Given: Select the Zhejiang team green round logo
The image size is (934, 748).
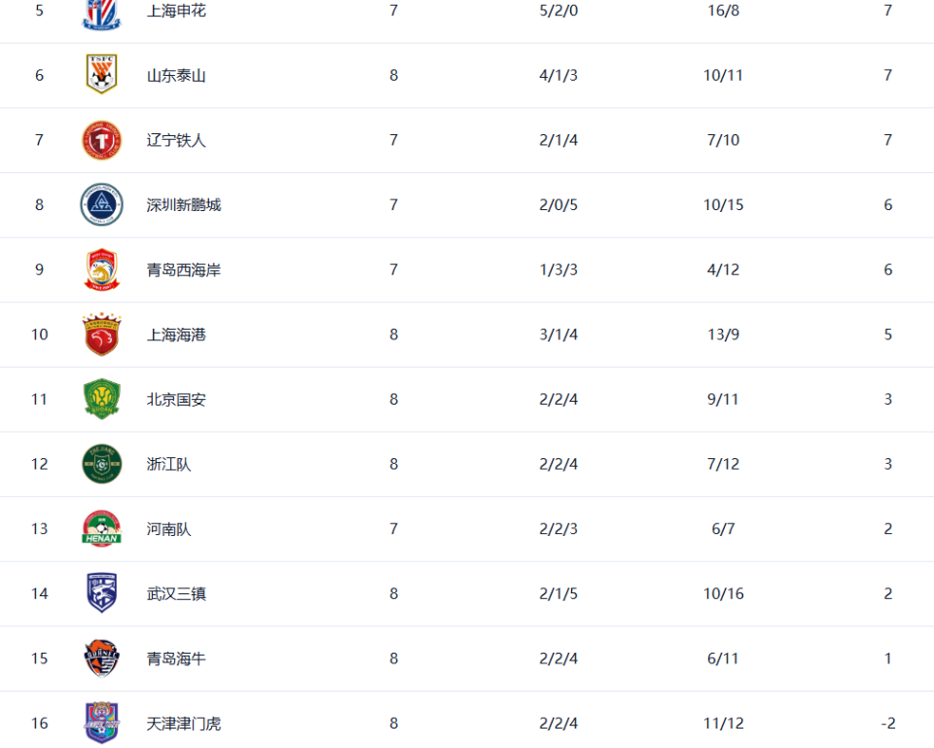Looking at the screenshot, I should [102, 464].
